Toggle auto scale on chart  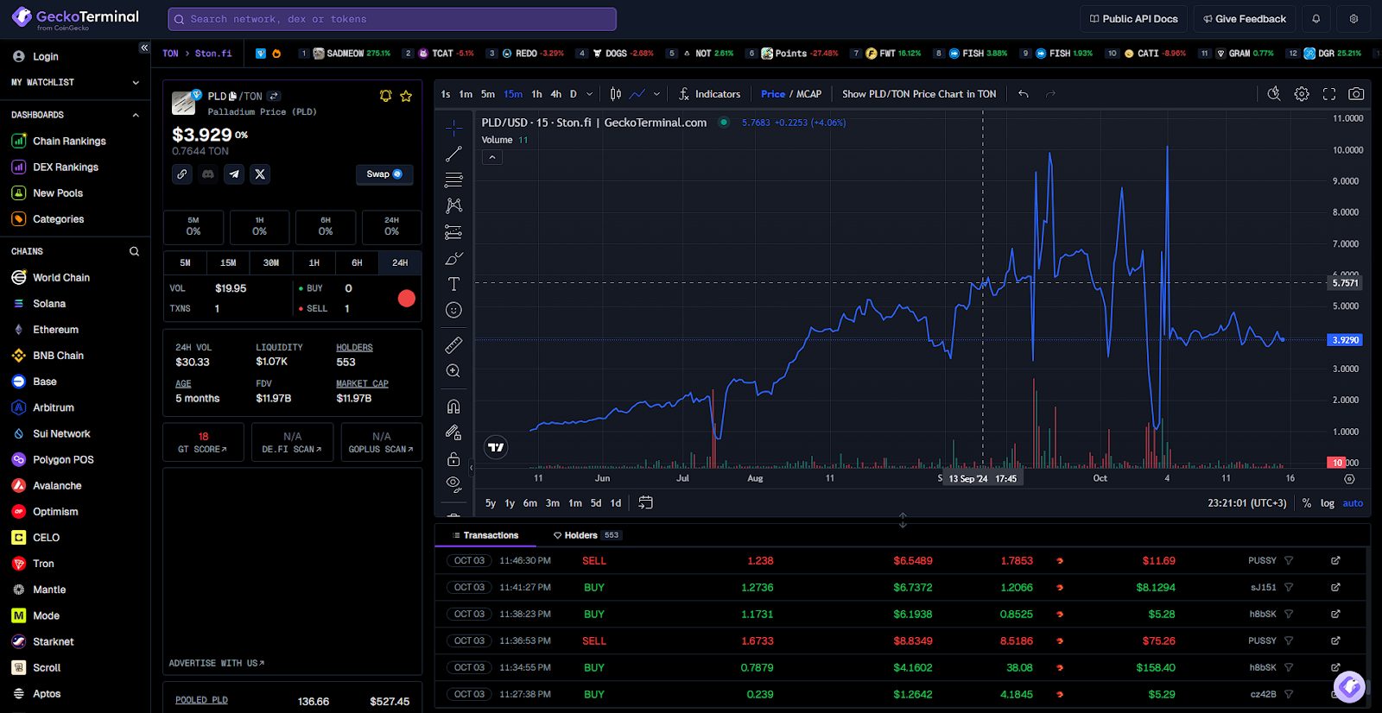pos(1353,503)
